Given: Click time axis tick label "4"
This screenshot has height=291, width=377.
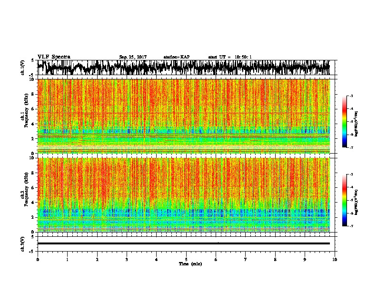Looking at the screenshot, I should [x=157, y=260].
